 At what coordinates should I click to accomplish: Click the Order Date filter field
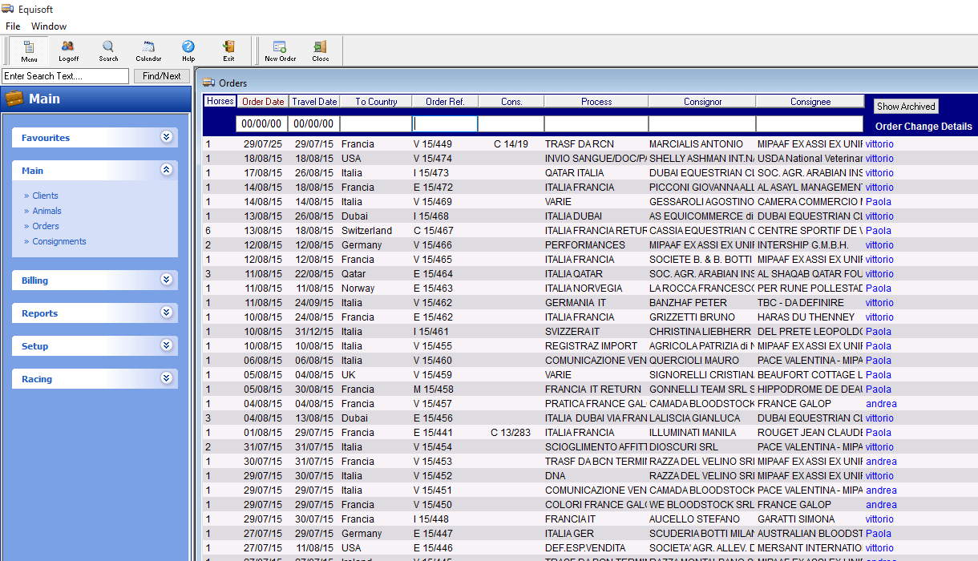tap(262, 123)
